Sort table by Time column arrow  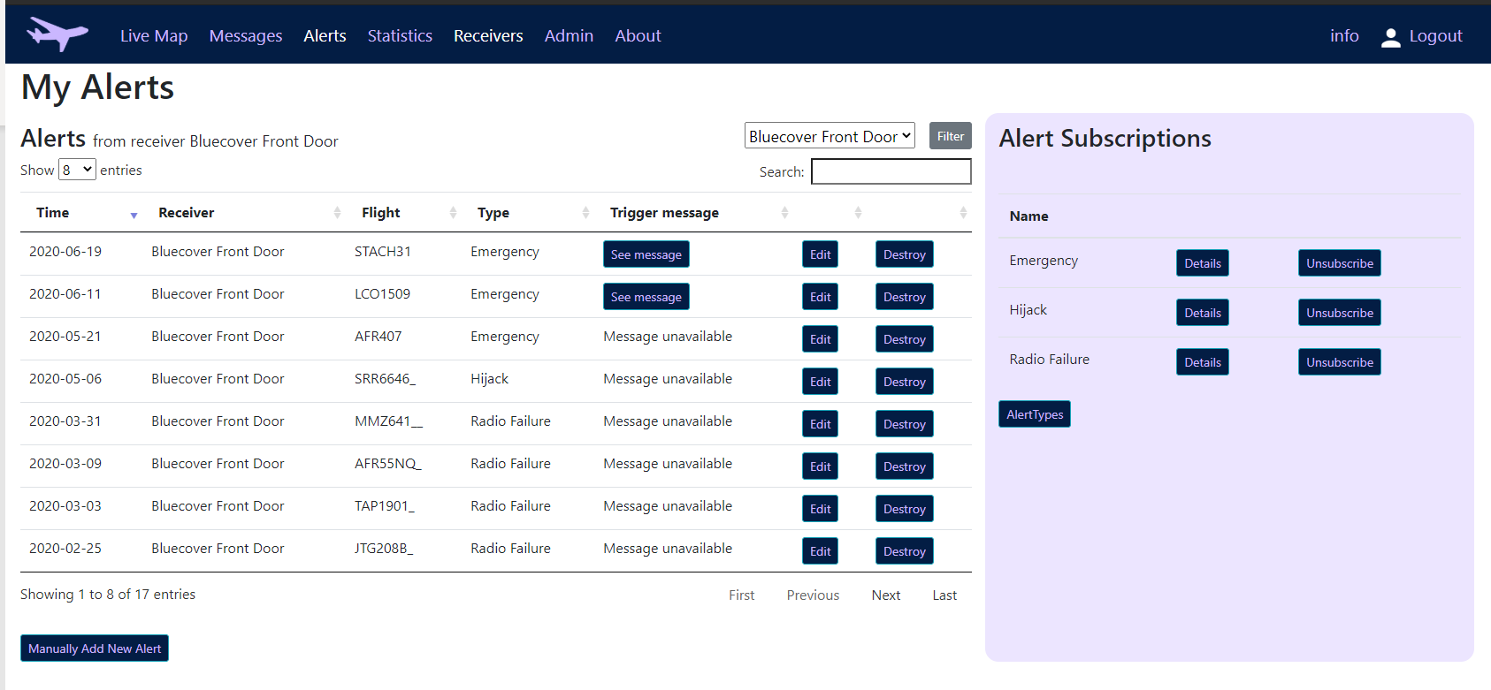coord(134,214)
